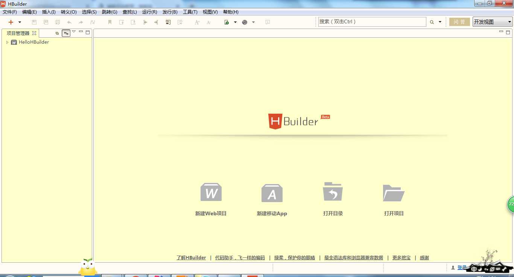
Task: Open the 了解HBuilder link
Action: coord(191,258)
